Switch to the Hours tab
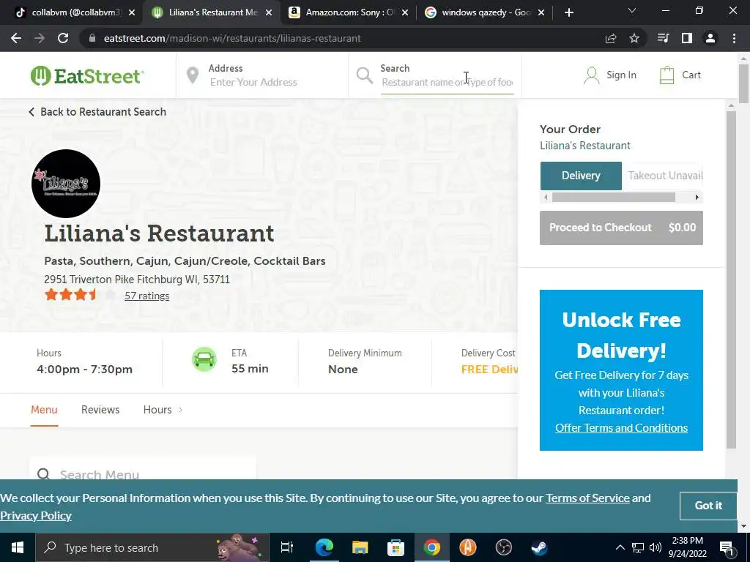The image size is (750, 562). point(157,410)
